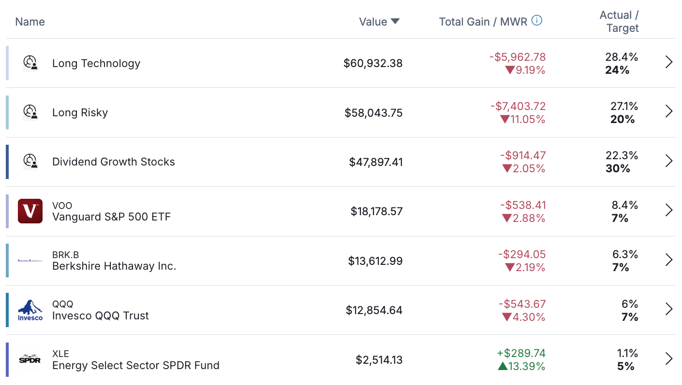Open the Total Gain / MWR info icon
Image resolution: width=682 pixels, height=385 pixels.
(x=536, y=21)
